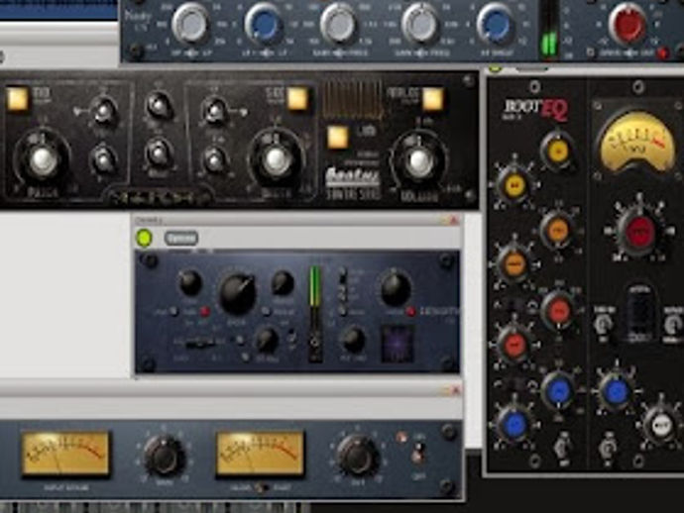Click the red LED on top EQ strip
Image resolution: width=684 pixels, height=513 pixels.
point(662,53)
